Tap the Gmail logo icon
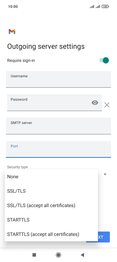The image size is (117, 262). 12,32
